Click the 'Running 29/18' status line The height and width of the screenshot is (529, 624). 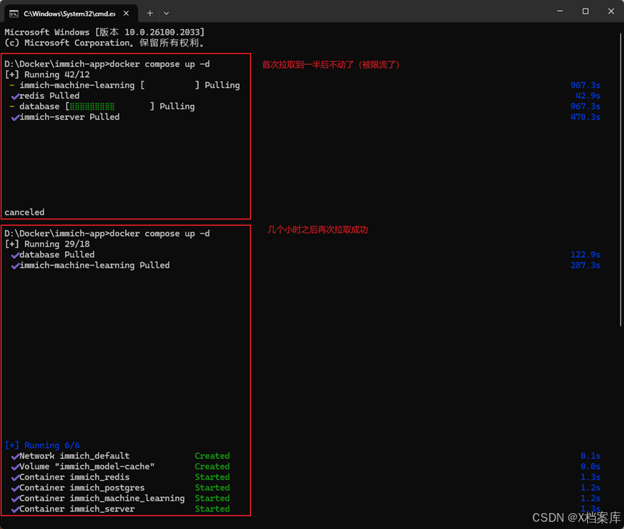coord(47,244)
